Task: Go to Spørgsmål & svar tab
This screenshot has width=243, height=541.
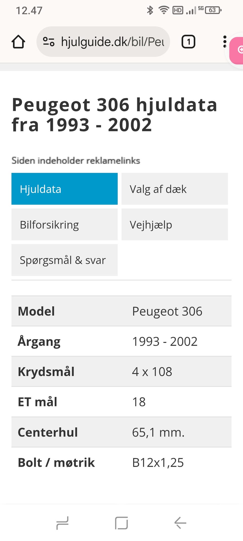Action: click(65, 260)
